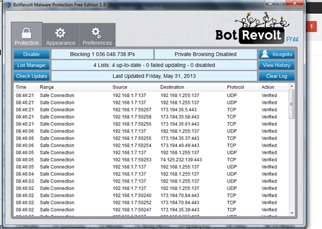This screenshot has height=229, width=322.
Task: Sort log by Action column header
Action: 273,87
